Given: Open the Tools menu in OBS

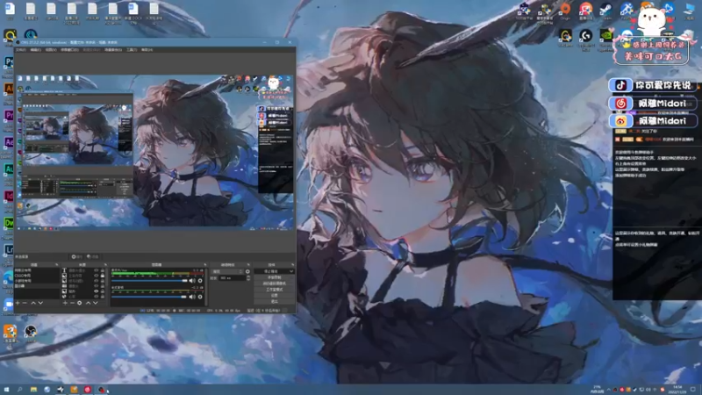Looking at the screenshot, I should click(x=131, y=50).
